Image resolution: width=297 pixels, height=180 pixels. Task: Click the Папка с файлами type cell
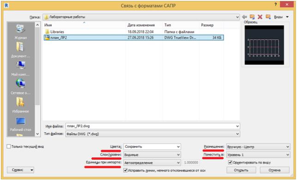179,31
